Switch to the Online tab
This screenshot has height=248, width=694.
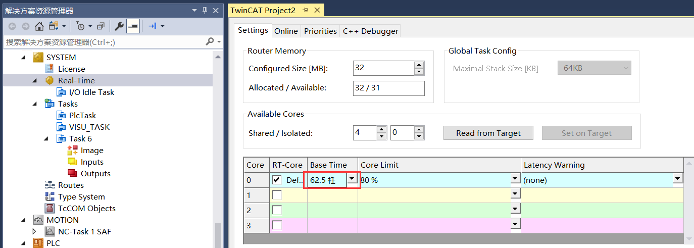(x=286, y=31)
